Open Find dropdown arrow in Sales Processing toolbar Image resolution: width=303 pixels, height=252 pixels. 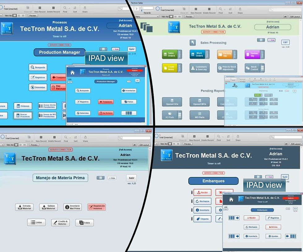click(x=225, y=9)
